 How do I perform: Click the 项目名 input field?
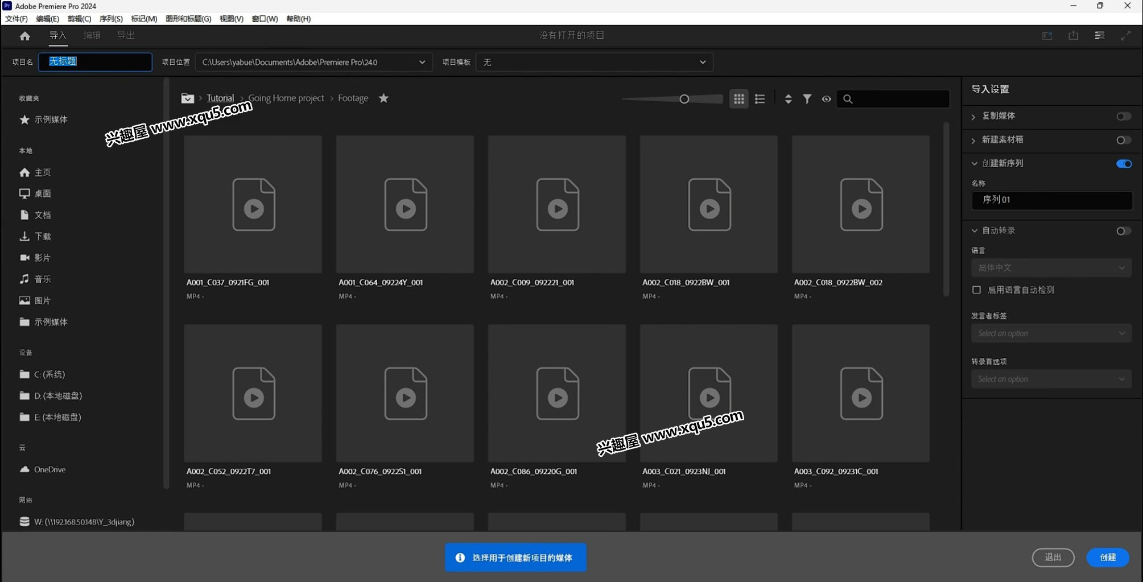coord(96,62)
